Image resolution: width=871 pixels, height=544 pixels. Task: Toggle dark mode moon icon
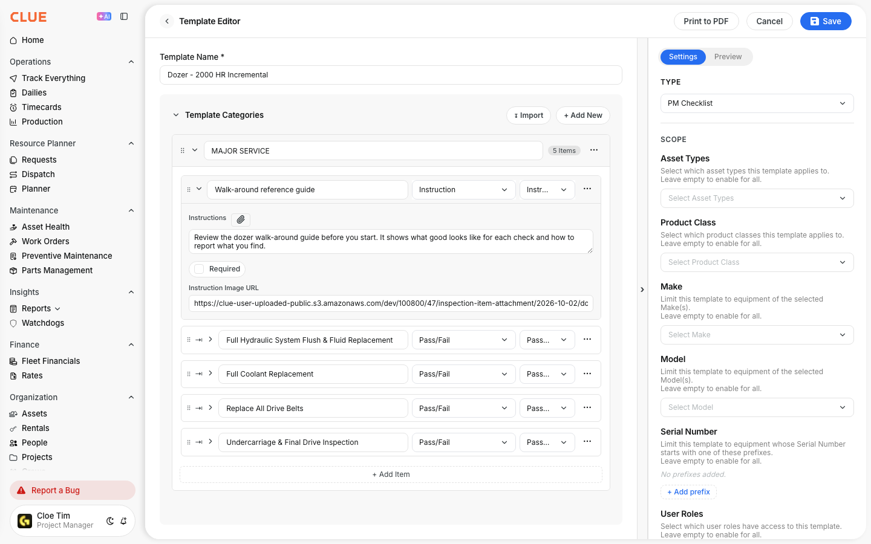[110, 521]
